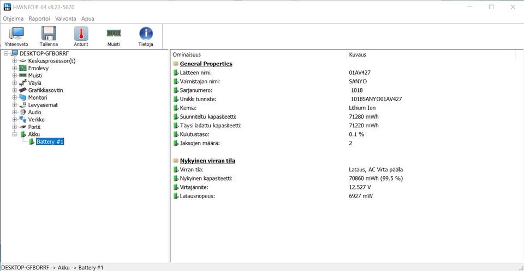524x271 pixels.
Task: Click the General Properties folder icon
Action: coord(175,64)
